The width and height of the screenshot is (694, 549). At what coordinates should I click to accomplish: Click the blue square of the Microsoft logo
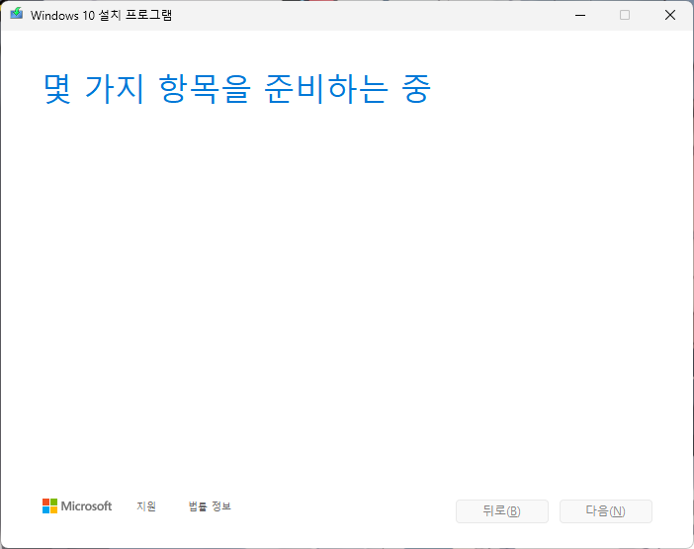pyautogui.click(x=46, y=509)
